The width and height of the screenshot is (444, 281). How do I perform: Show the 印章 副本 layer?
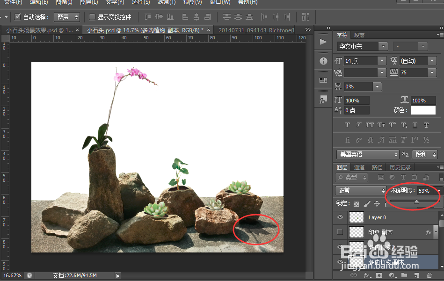pyautogui.click(x=340, y=232)
